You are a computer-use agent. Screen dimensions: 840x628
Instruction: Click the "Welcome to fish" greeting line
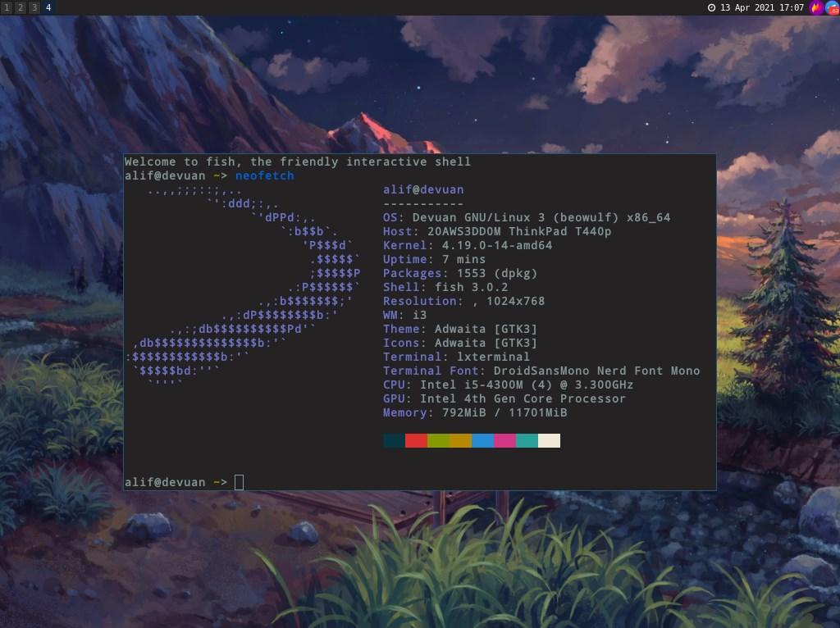(297, 162)
